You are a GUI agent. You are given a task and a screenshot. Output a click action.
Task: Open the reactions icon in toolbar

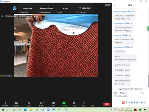click(74, 103)
